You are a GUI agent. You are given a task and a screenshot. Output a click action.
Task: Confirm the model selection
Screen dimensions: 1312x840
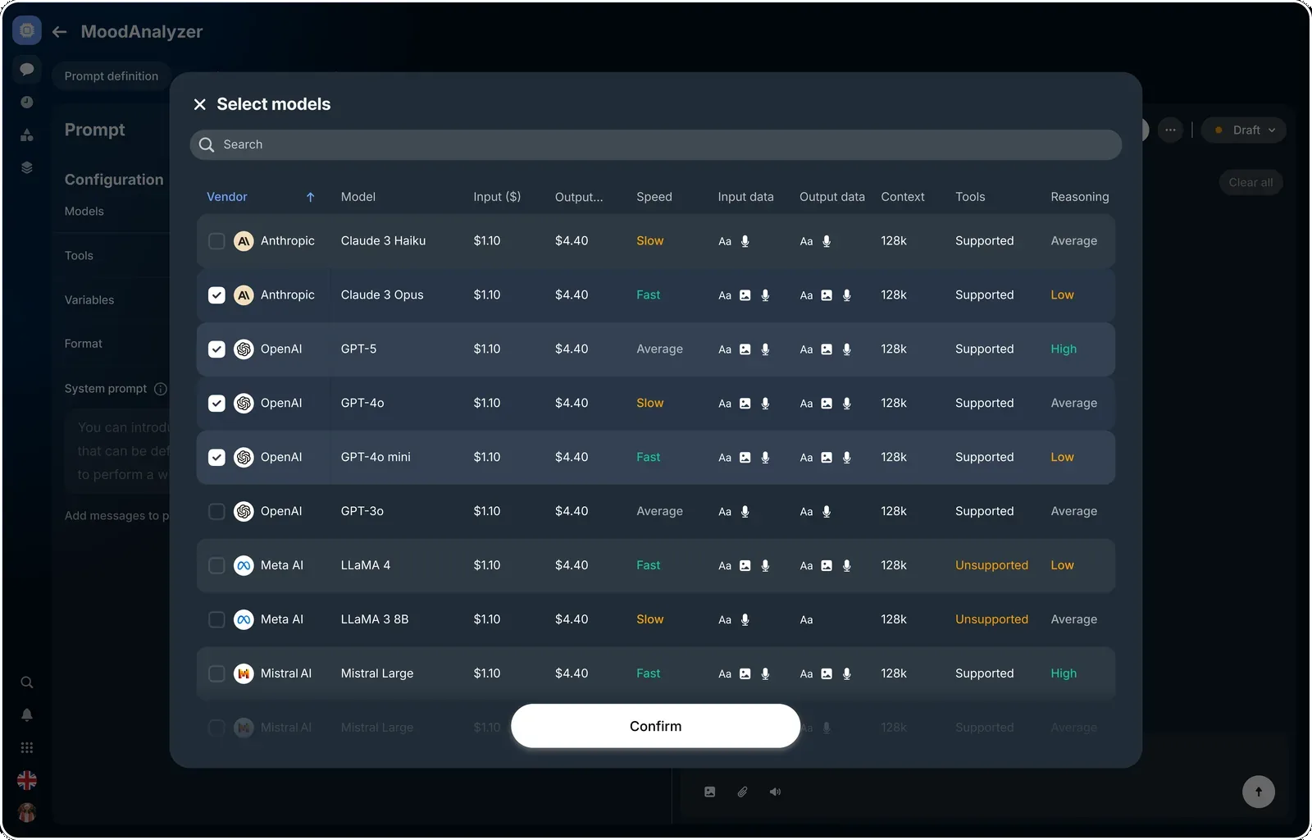coord(655,726)
